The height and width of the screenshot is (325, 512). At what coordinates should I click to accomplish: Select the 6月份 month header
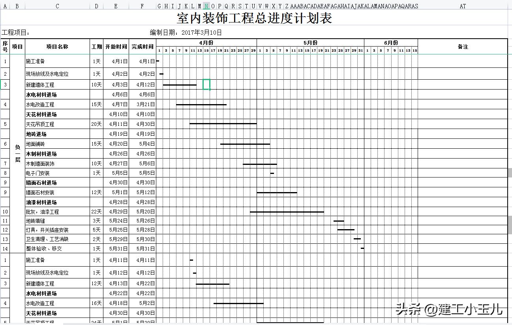point(391,43)
